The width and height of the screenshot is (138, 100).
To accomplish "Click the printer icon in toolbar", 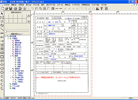I will [x=15, y=9].
